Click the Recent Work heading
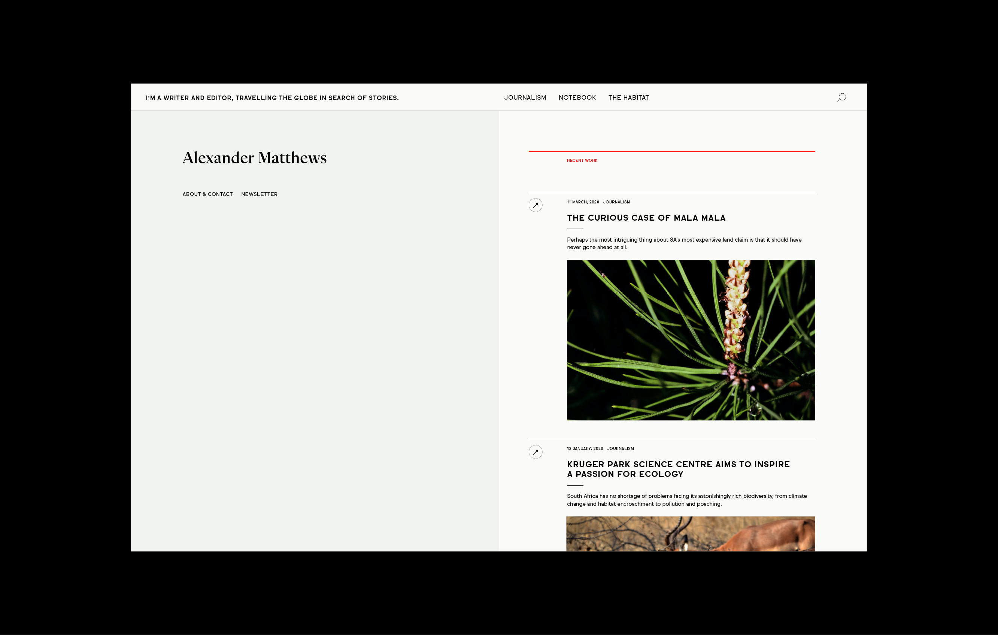 click(582, 160)
